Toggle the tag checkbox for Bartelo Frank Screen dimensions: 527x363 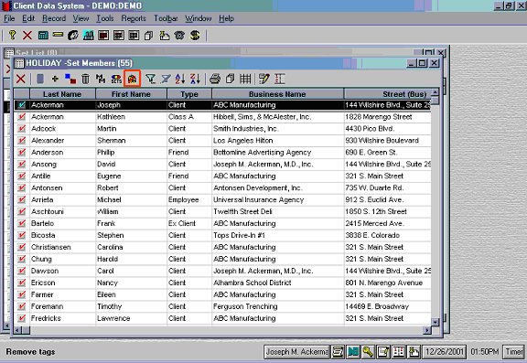(x=22, y=223)
